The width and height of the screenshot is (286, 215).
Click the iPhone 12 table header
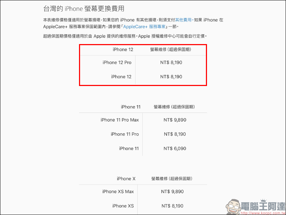[x=123, y=49]
